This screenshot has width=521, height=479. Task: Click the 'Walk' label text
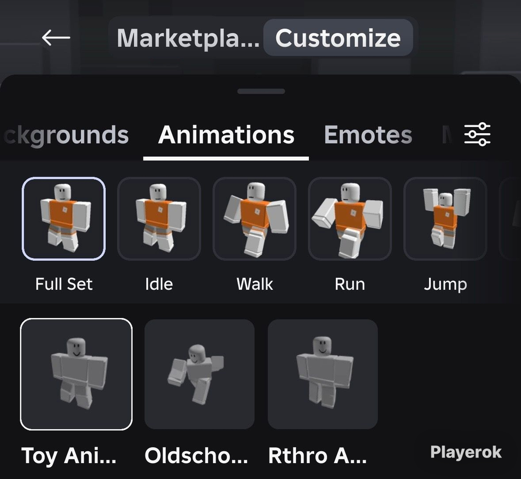pos(255,284)
